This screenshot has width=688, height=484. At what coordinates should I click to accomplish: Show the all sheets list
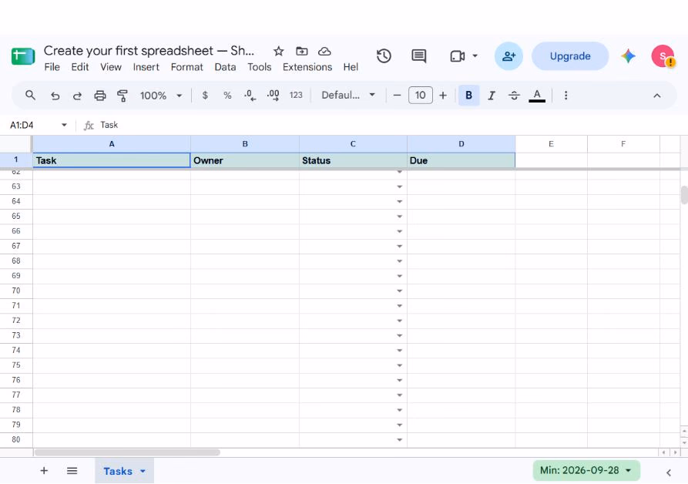72,471
